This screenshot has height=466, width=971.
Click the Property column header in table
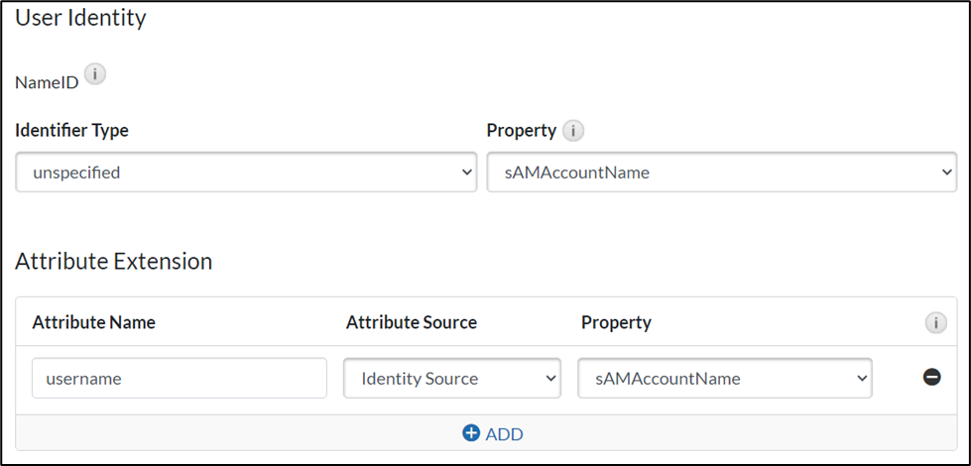click(616, 322)
